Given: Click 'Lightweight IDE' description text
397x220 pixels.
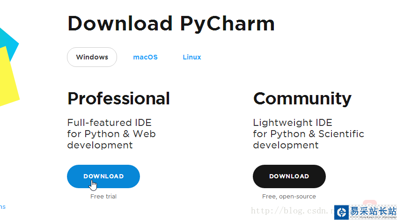Looking at the screenshot, I should pyautogui.click(x=293, y=123).
